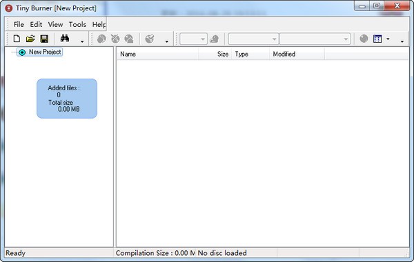Click the gray sphere icon near the toolbar end

[364, 39]
